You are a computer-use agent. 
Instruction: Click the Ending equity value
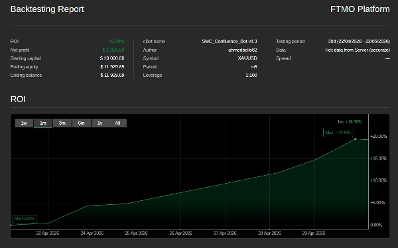[x=113, y=67]
